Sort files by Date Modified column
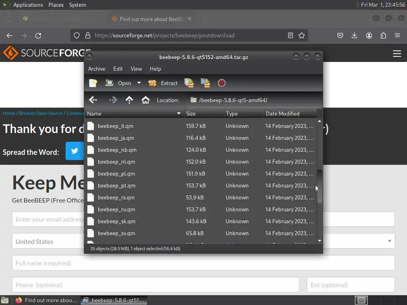This screenshot has height=305, width=407. click(290, 114)
